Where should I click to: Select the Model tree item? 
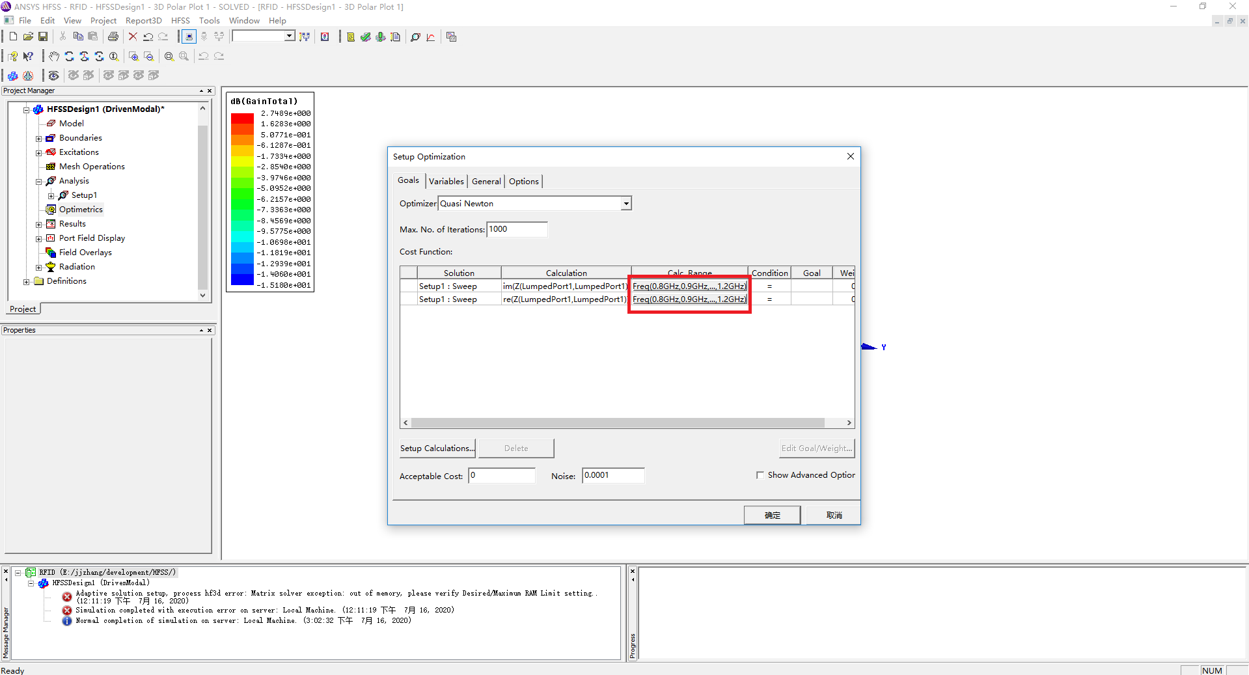point(71,124)
